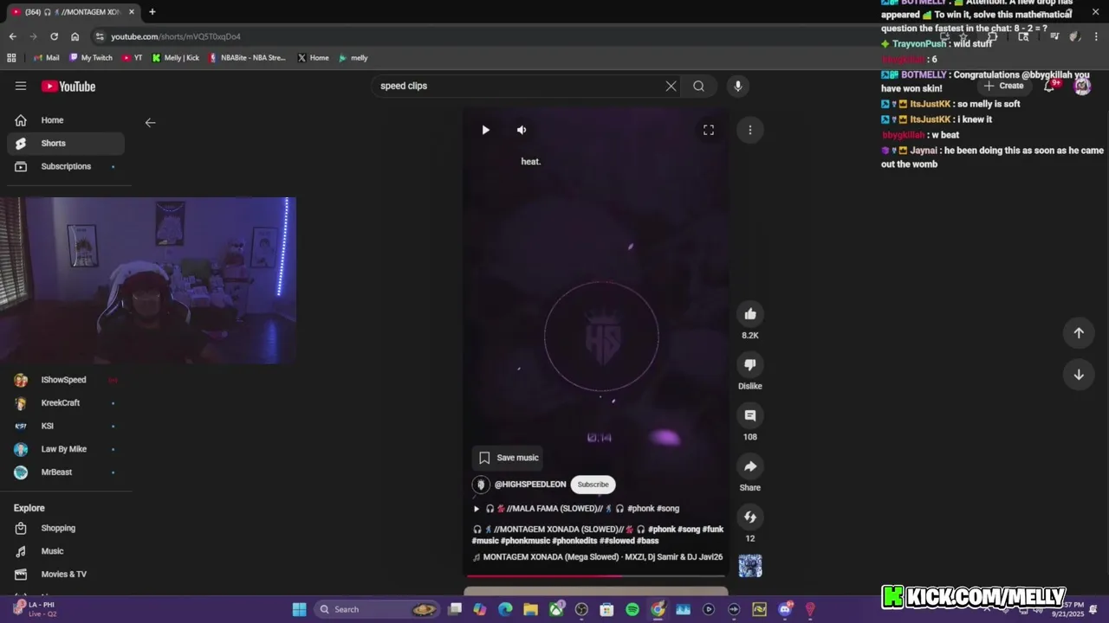Image resolution: width=1109 pixels, height=623 pixels.
Task: Click the Create button
Action: (x=1003, y=86)
